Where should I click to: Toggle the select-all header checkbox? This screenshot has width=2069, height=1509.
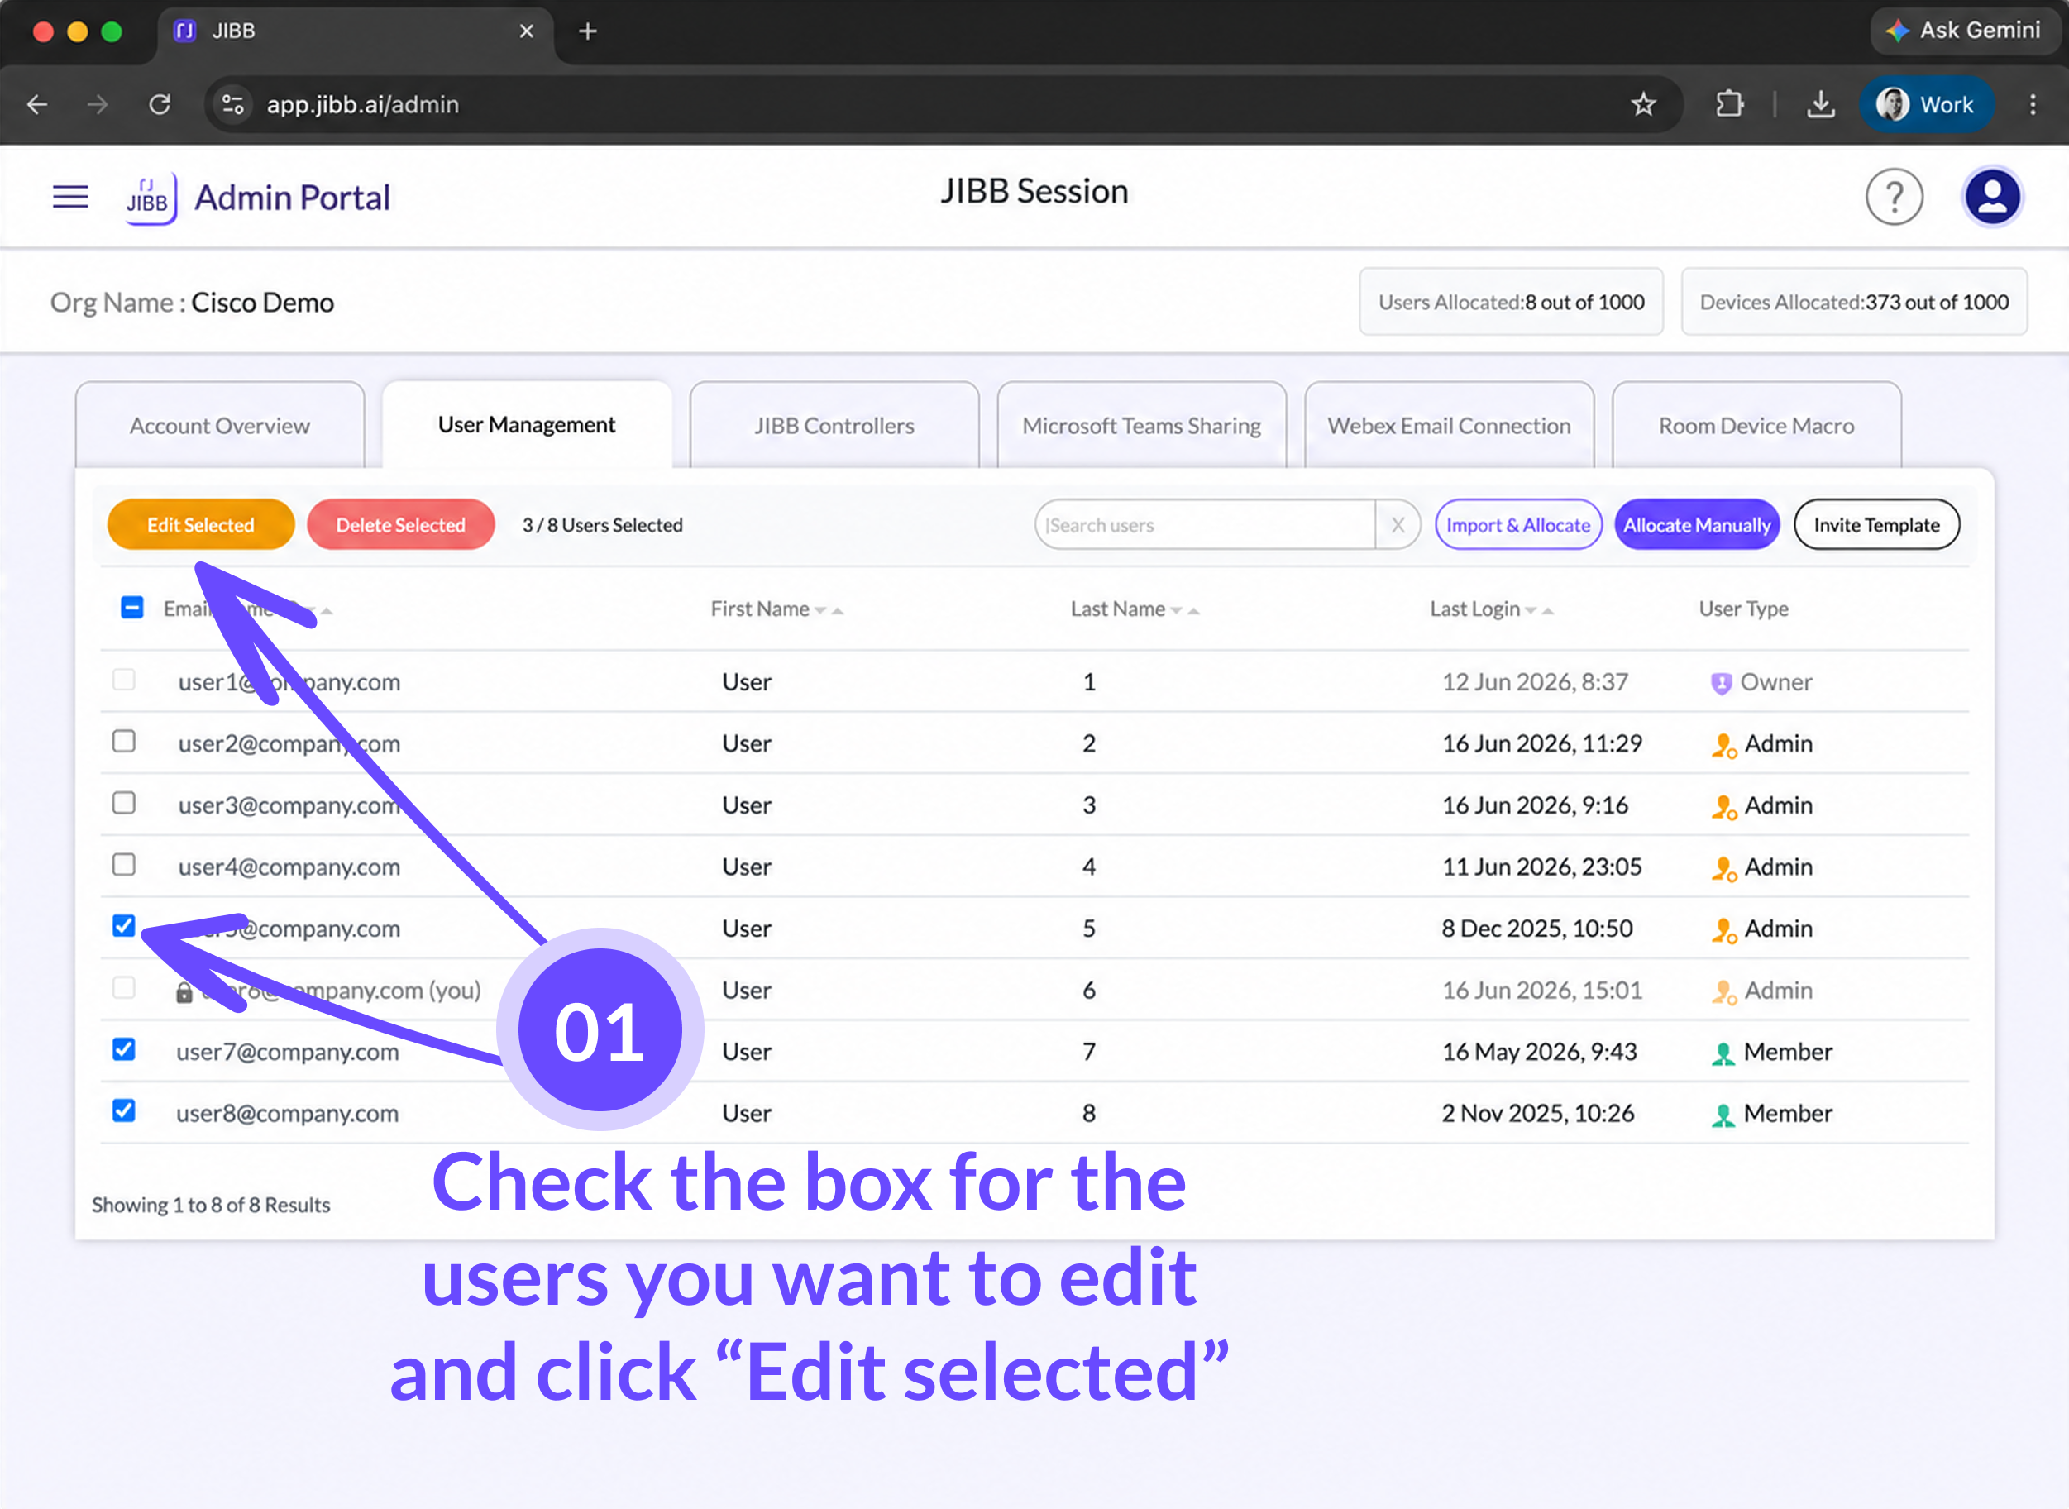pyautogui.click(x=131, y=608)
